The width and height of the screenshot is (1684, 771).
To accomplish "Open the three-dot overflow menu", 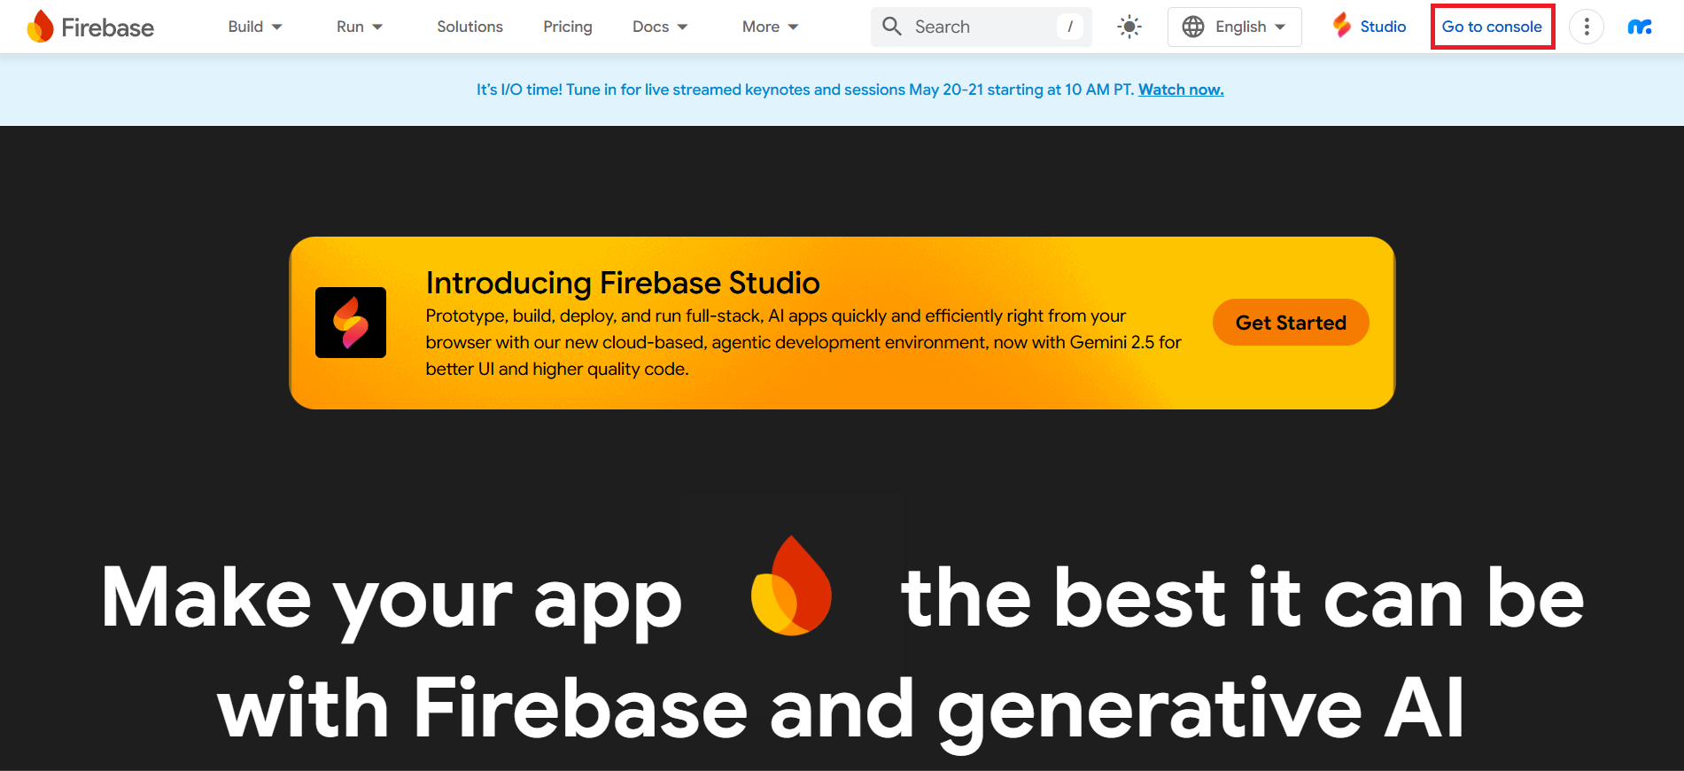I will tap(1587, 27).
